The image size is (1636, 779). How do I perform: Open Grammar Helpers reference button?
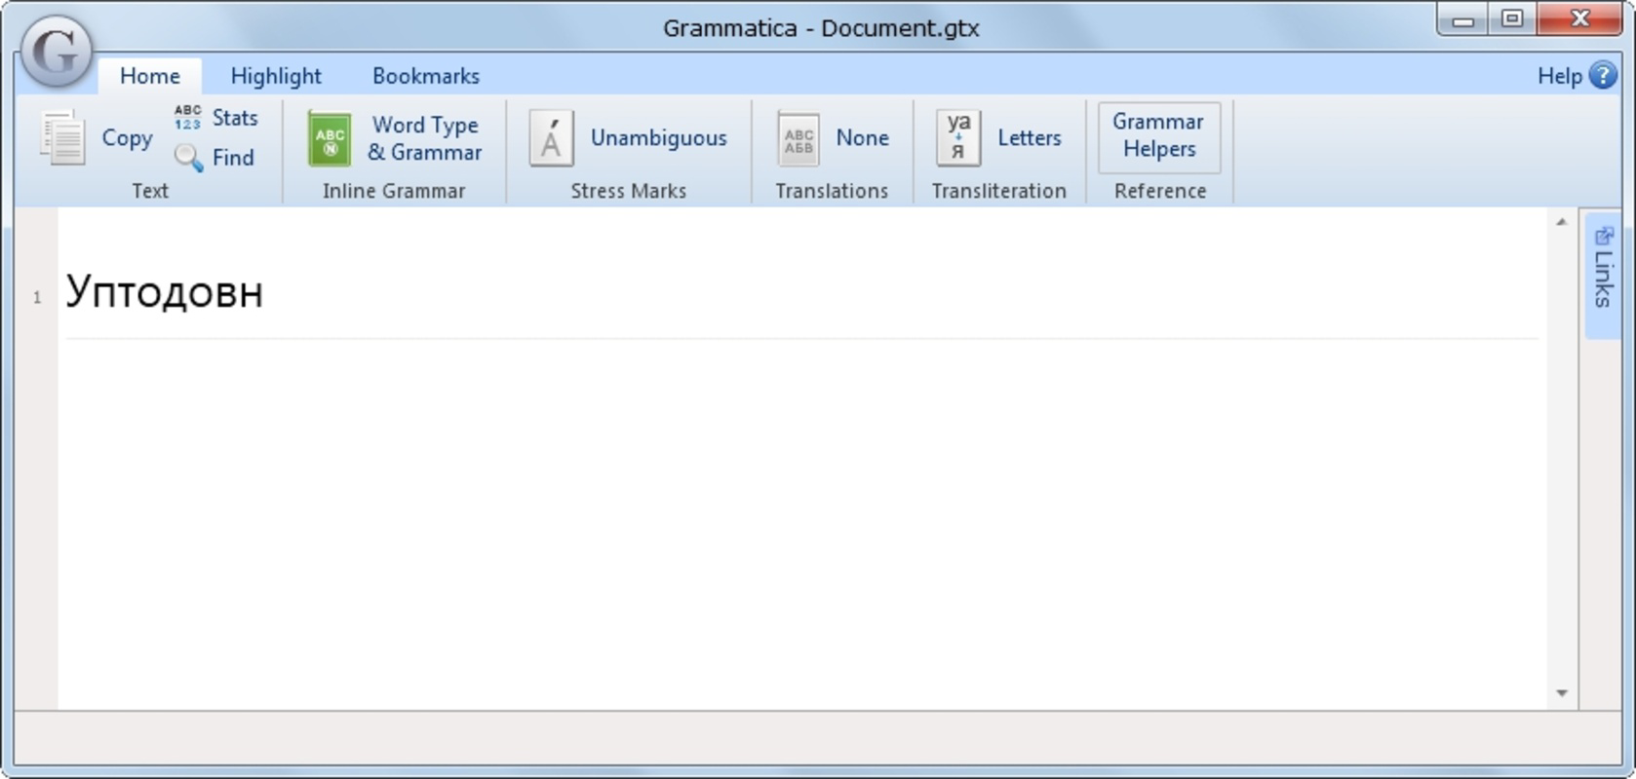1159,137
